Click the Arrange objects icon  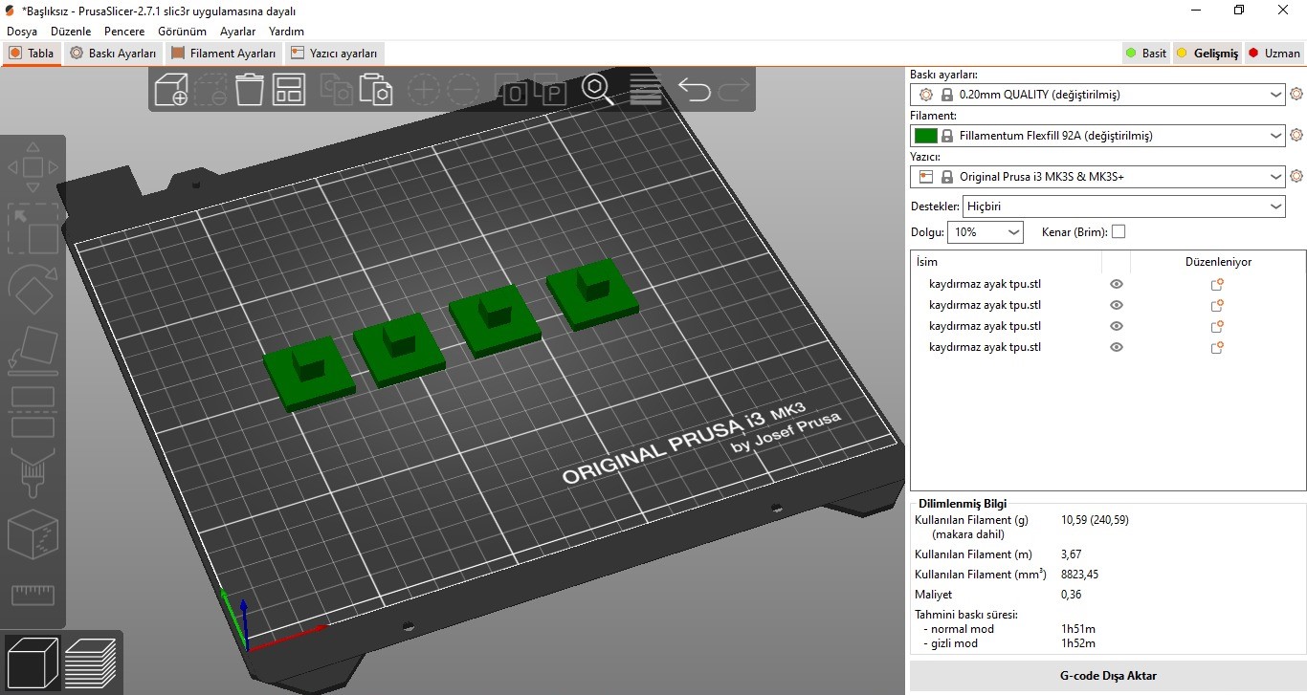[288, 89]
